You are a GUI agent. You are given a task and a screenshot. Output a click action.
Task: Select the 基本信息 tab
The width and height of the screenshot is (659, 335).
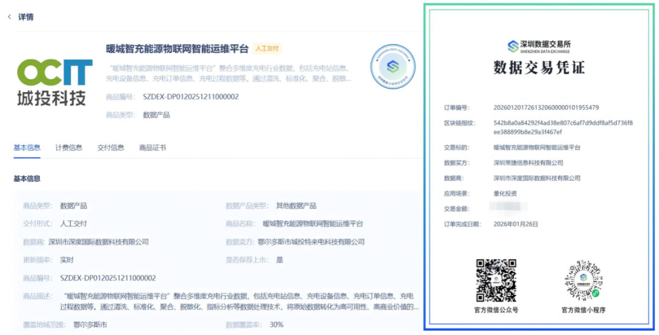27,148
